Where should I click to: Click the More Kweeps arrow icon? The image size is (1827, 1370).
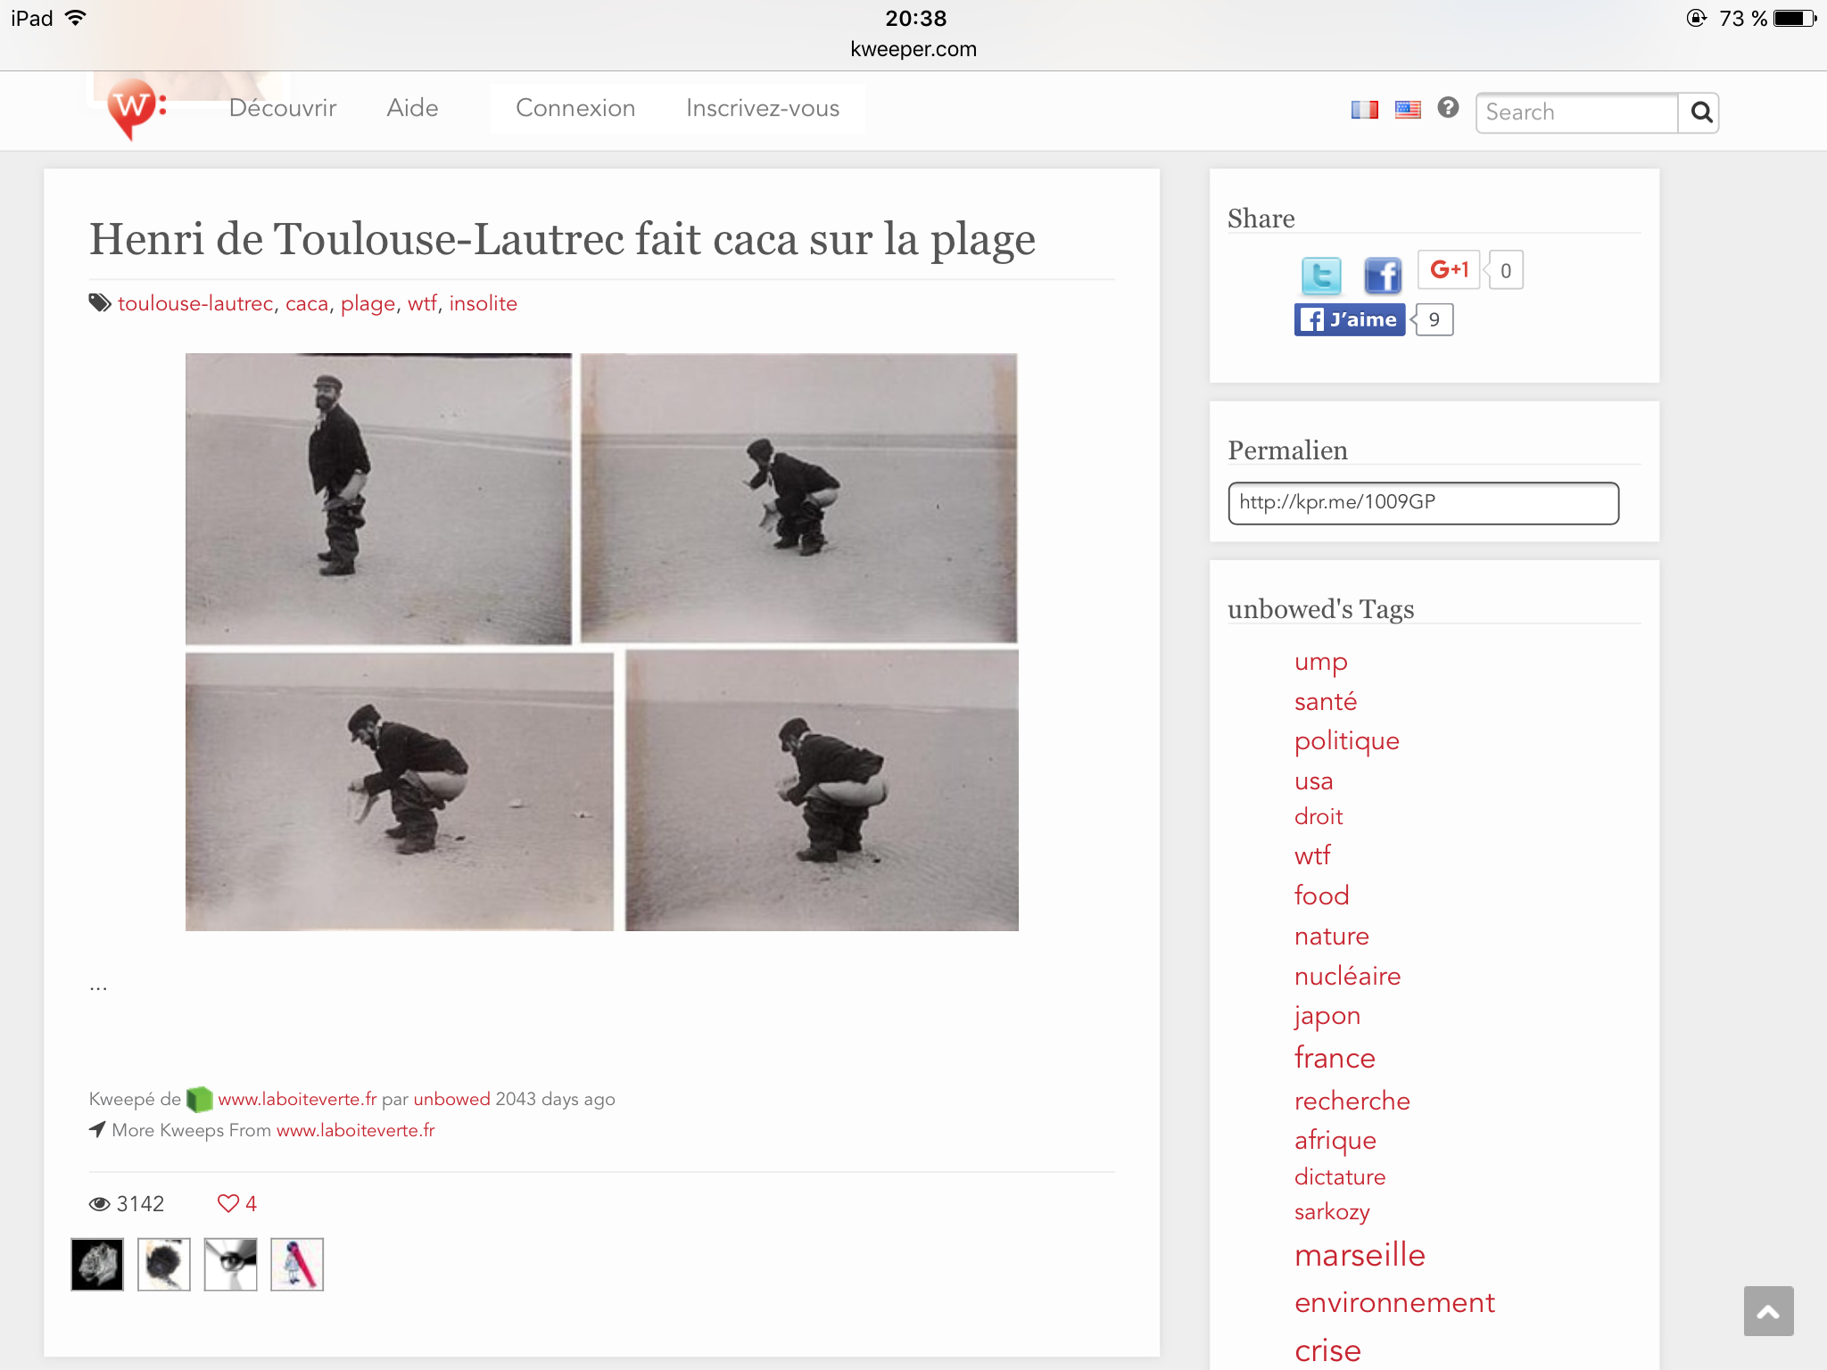[97, 1129]
